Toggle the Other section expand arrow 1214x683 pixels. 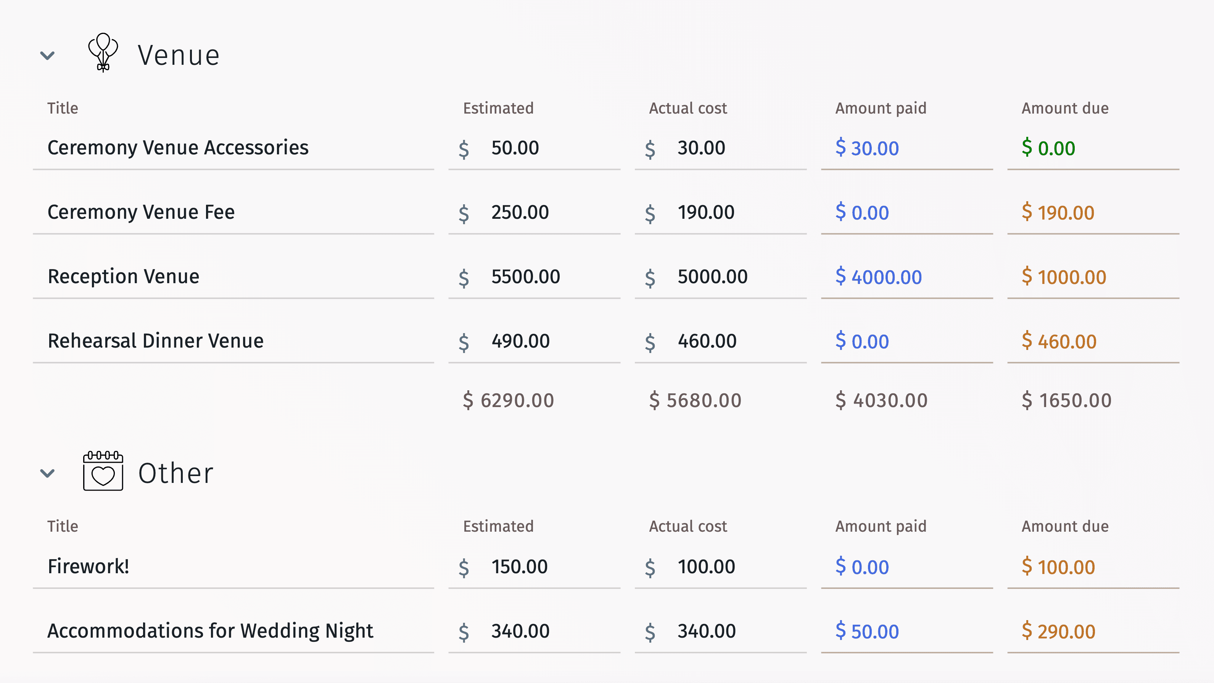point(48,472)
